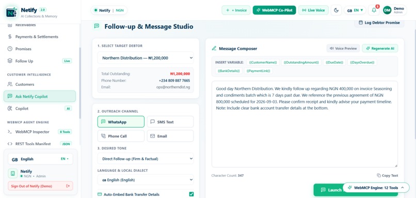The width and height of the screenshot is (416, 198).
Task: Click the phone number +234 809 887 7665
Action: [174, 81]
